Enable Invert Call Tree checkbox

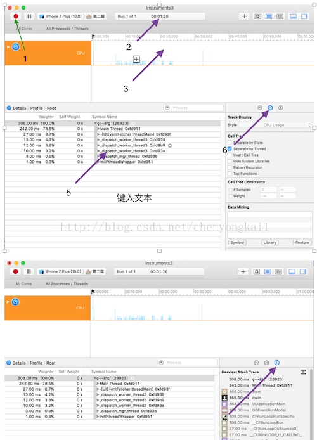click(x=230, y=155)
